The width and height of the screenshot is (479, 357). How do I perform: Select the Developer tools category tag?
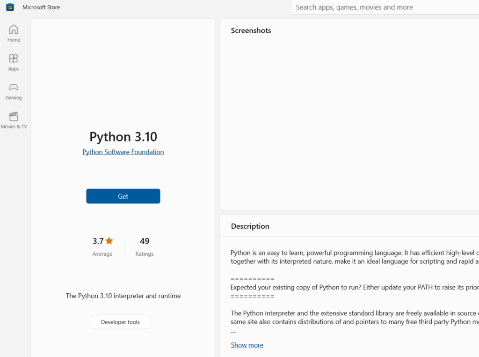pyautogui.click(x=120, y=322)
